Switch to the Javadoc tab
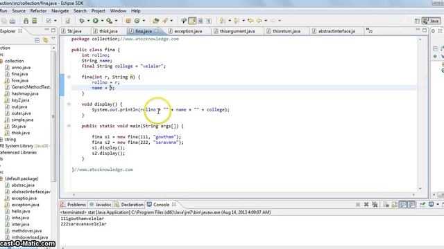The height and width of the screenshot is (249, 444). point(100,205)
